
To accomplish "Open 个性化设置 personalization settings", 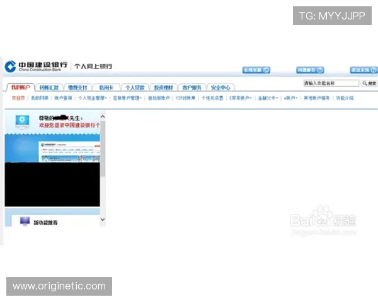I will point(212,98).
